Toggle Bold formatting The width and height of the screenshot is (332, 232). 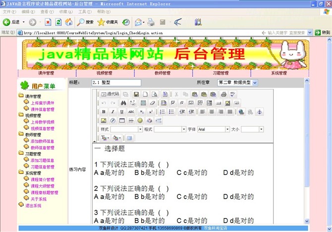point(104,112)
